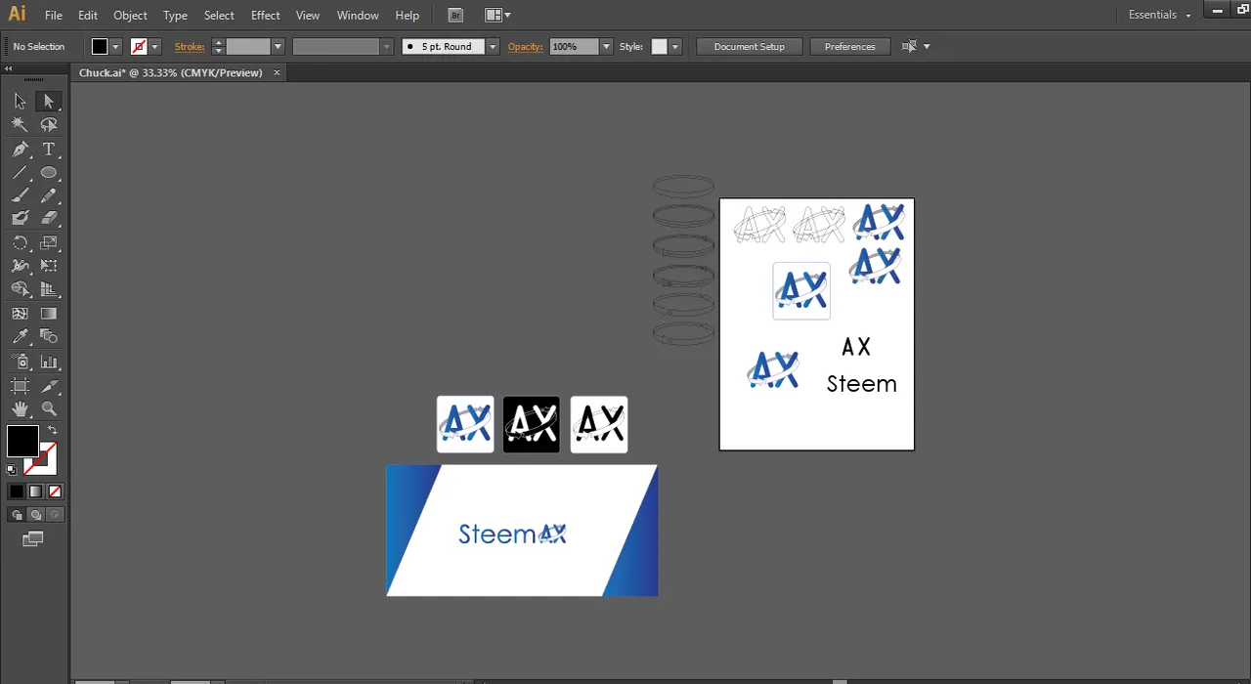1251x684 pixels.
Task: Click the orange Stroke link
Action: tap(190, 47)
